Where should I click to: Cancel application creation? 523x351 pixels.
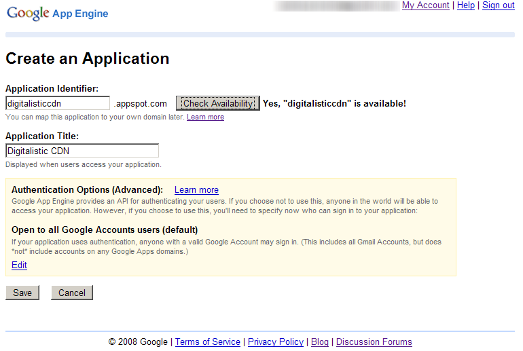click(x=72, y=293)
